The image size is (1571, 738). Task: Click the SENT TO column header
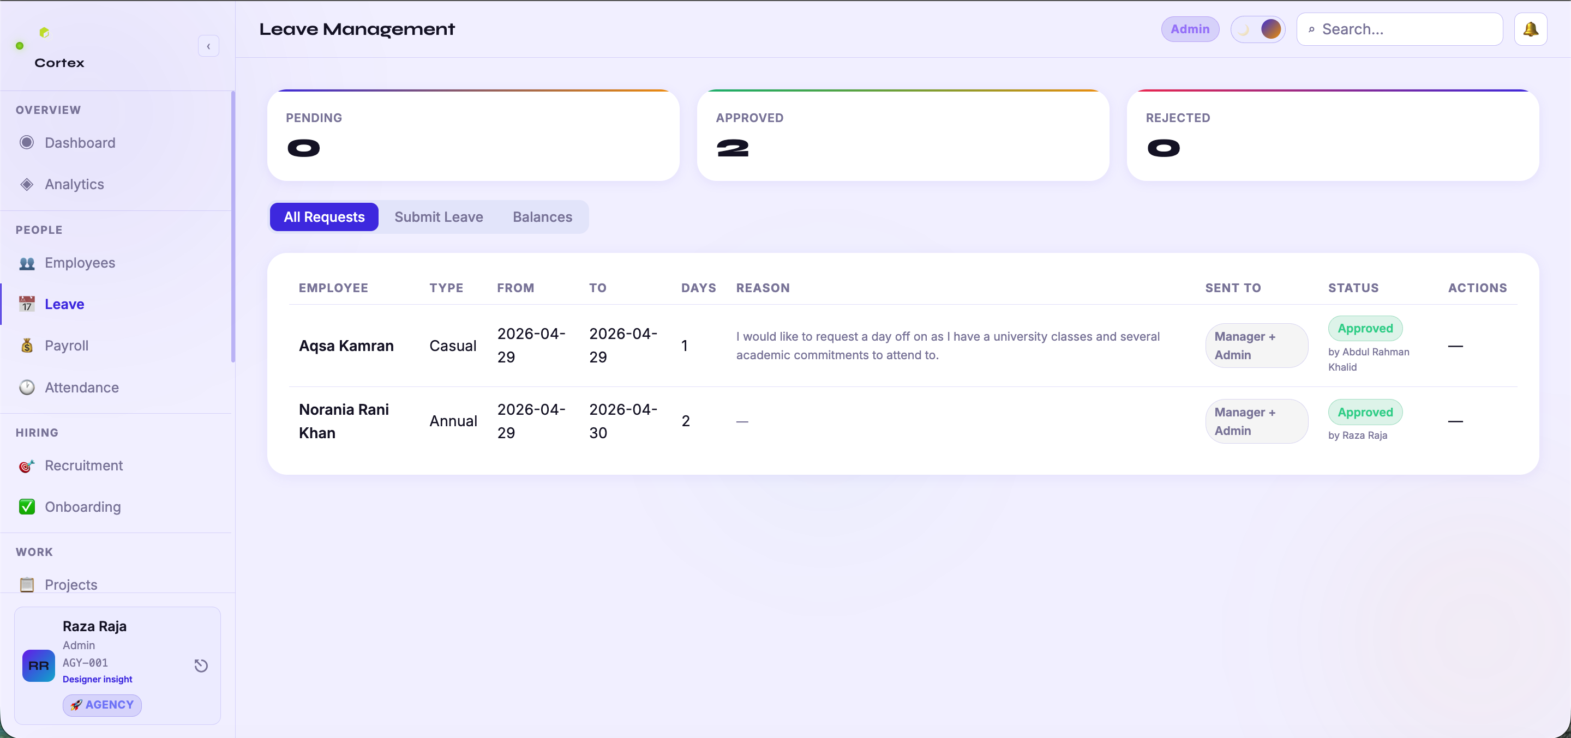[1233, 288]
